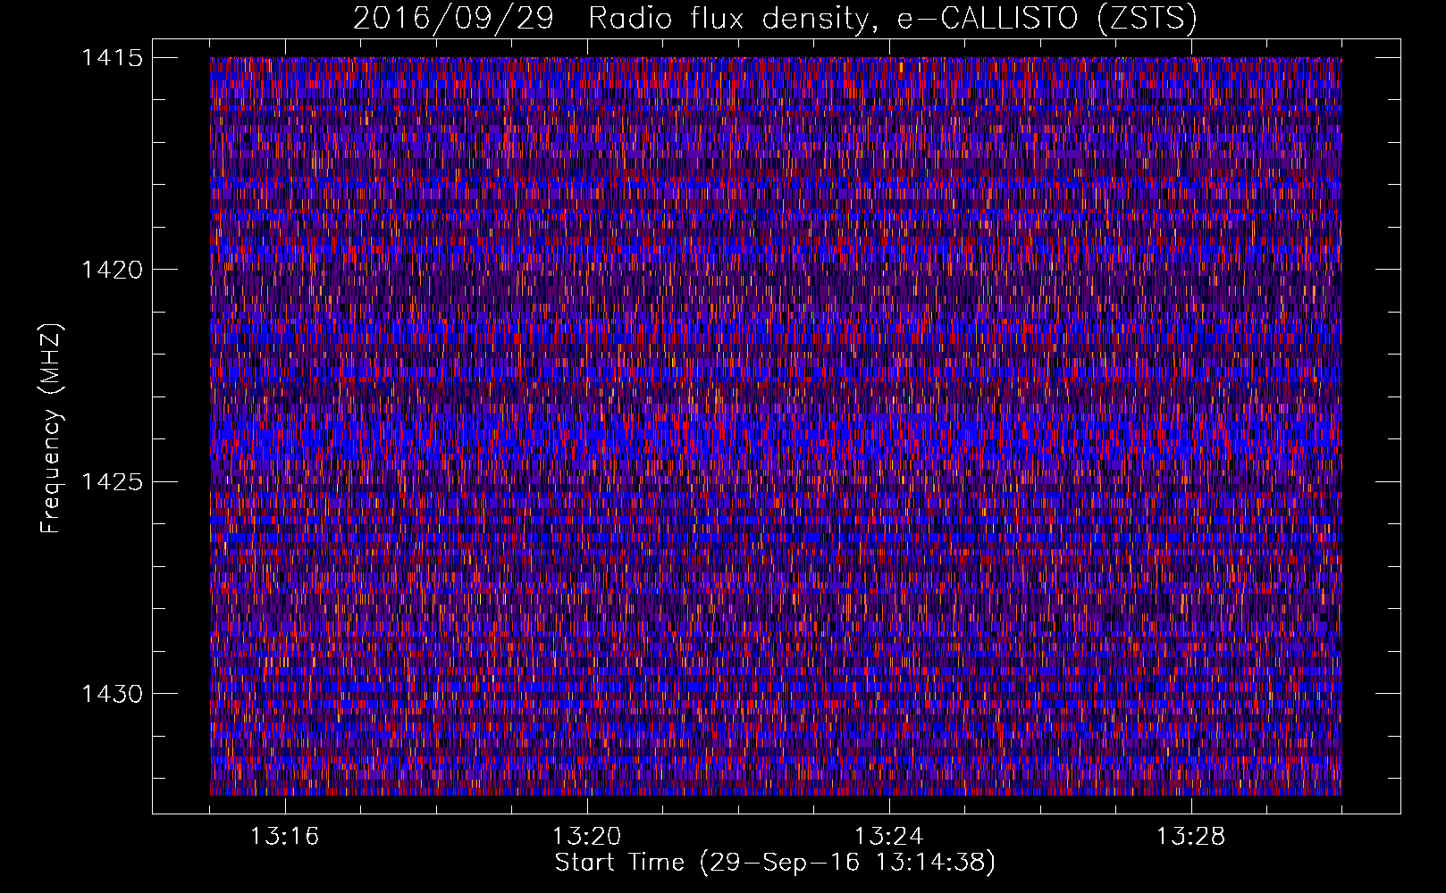Select the 1425 frequency axis label
Screen dimensions: 1446x893
point(112,482)
